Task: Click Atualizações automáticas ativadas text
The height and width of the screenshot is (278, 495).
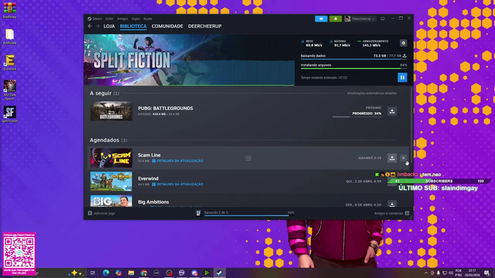Action: (x=372, y=93)
